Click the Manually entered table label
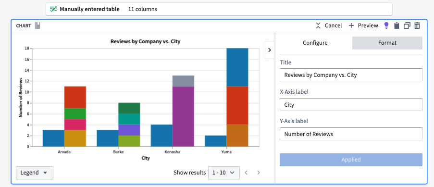 coord(90,9)
